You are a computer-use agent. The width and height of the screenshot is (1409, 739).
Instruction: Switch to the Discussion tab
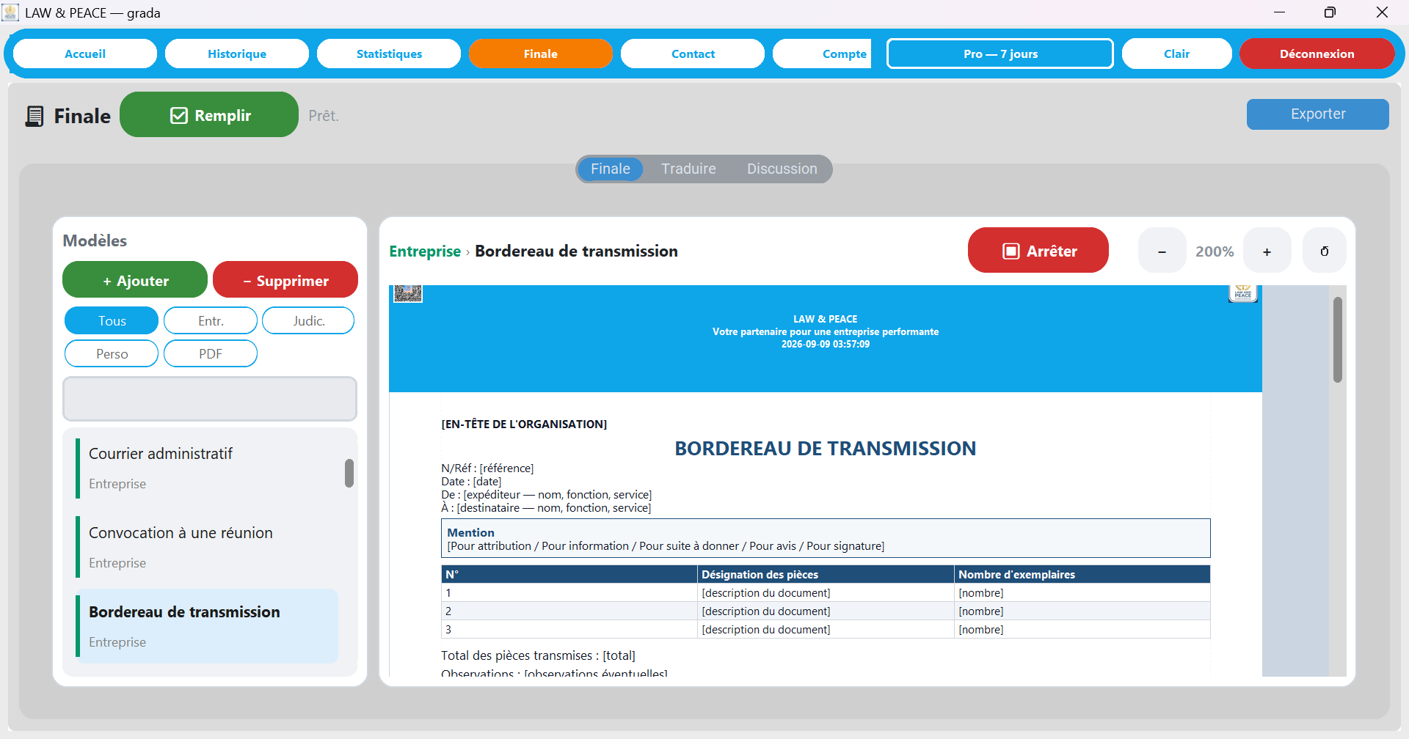tap(782, 169)
